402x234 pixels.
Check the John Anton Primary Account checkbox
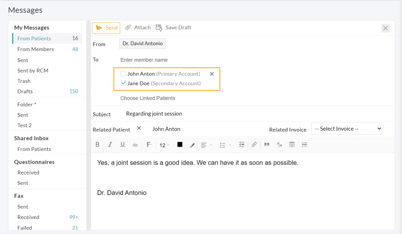coord(123,73)
